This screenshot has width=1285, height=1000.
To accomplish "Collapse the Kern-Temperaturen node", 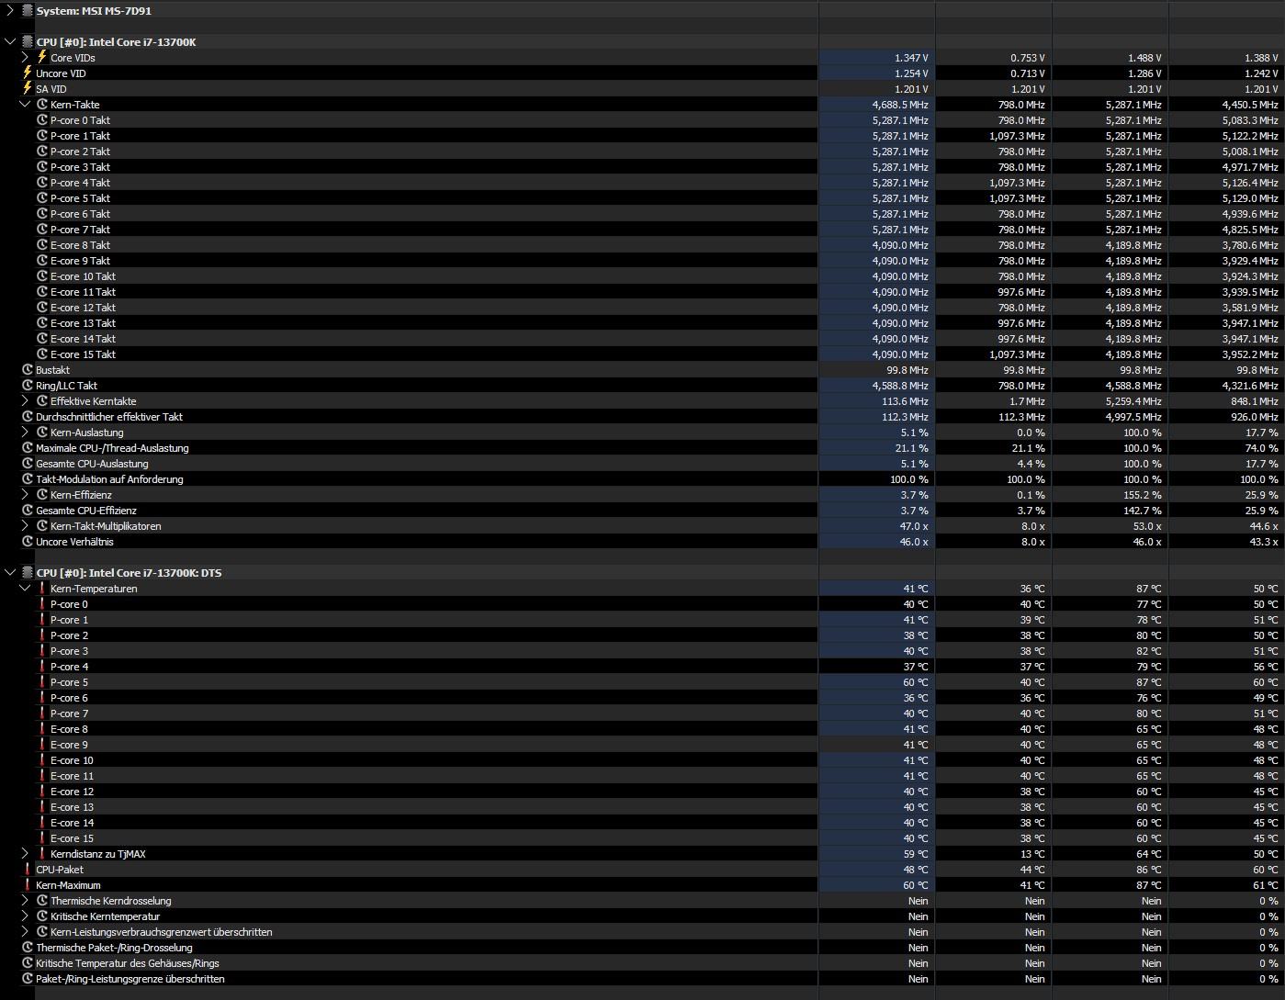I will point(25,589).
